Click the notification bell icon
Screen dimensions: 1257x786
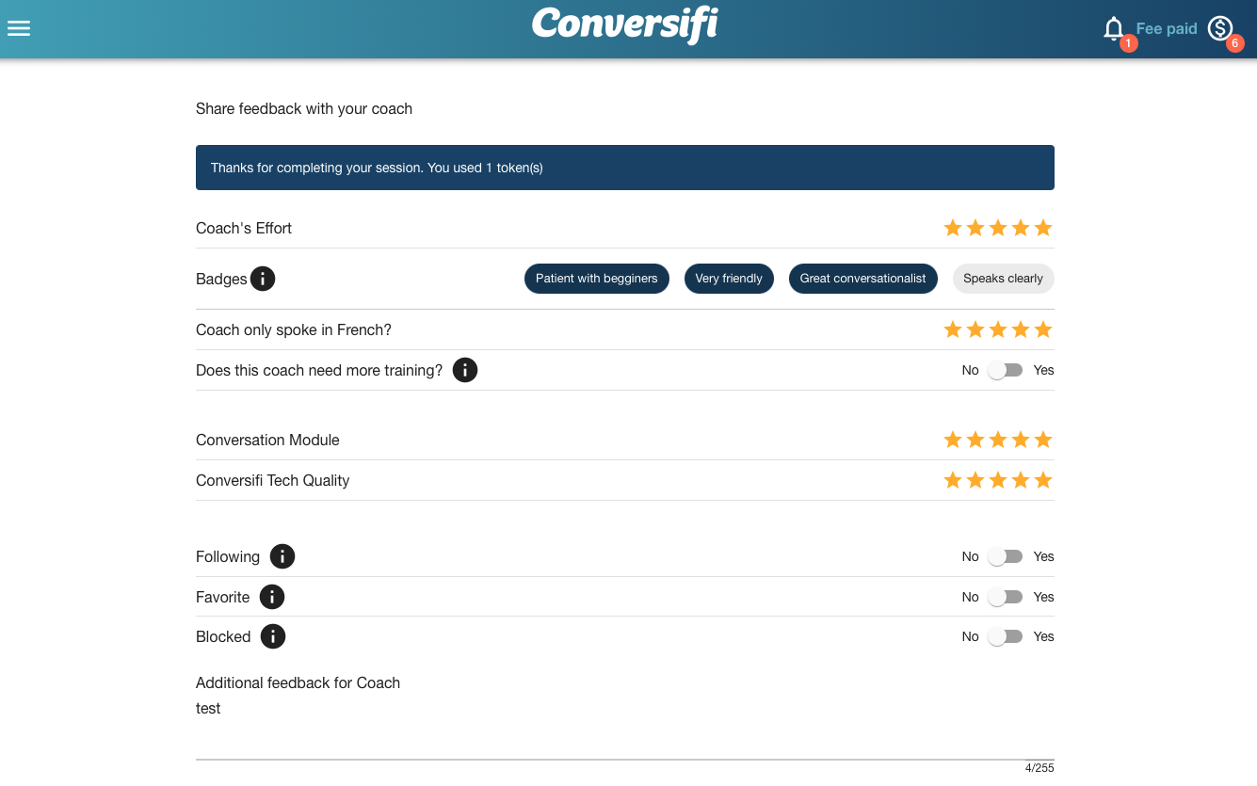pos(1113,28)
